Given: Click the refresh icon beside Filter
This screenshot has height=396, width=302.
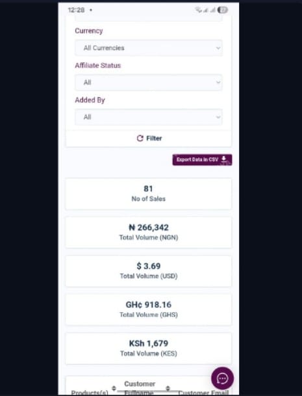Looking at the screenshot, I should point(140,138).
